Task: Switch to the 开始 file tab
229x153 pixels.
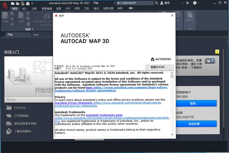Action: pyautogui.click(x=10, y=35)
